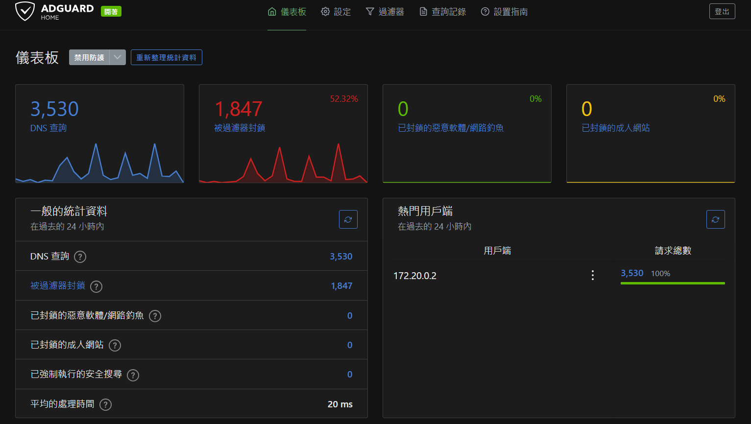The image size is (751, 424).
Task: Open options menu for client 172.20.0.2
Action: tap(593, 275)
